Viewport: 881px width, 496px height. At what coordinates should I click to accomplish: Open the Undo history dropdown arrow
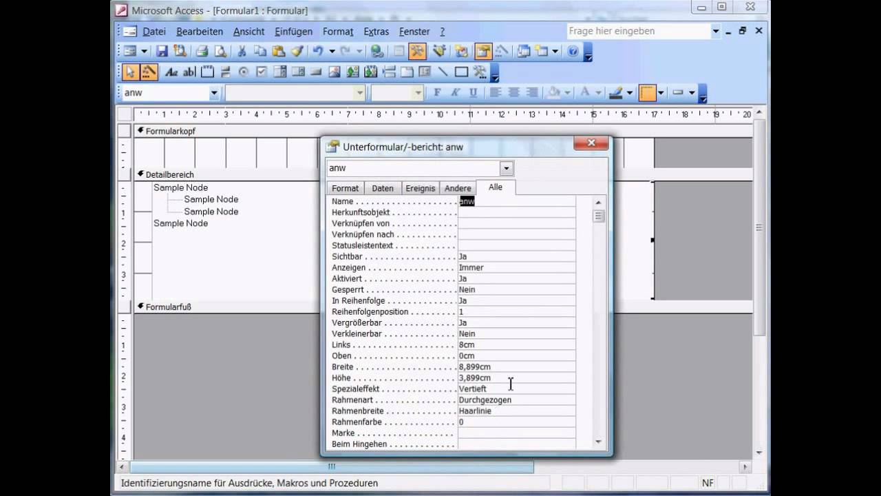[x=332, y=51]
